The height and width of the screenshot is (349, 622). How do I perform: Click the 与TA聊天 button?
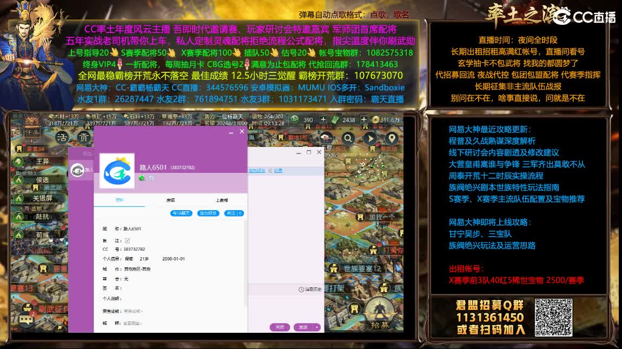point(181,213)
